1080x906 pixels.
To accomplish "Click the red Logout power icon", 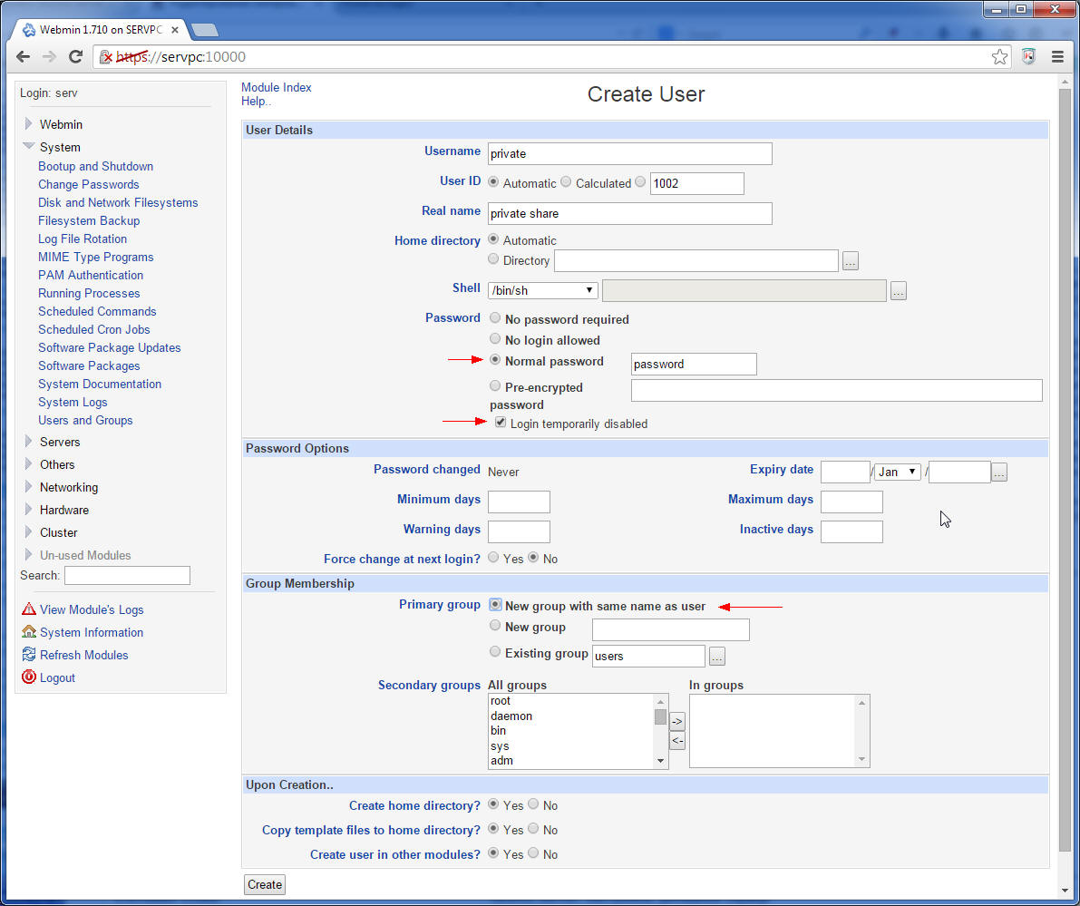I will pyautogui.click(x=29, y=677).
